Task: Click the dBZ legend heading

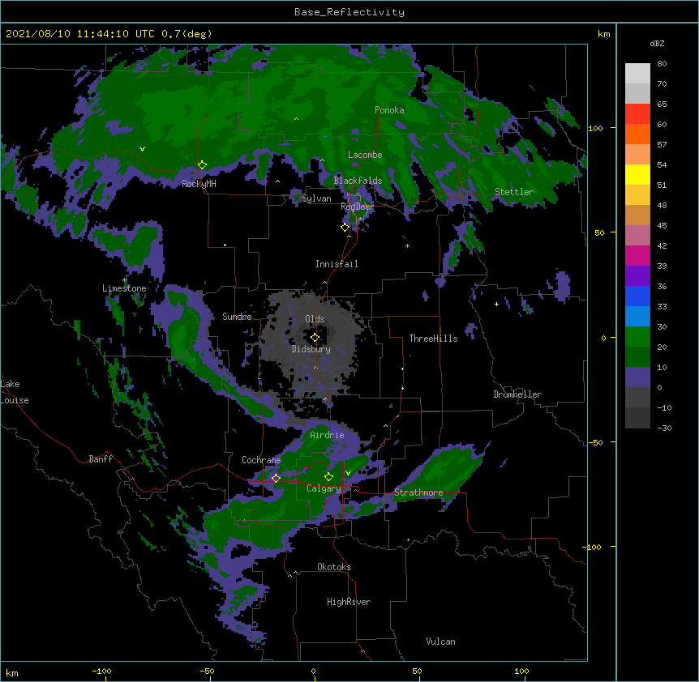Action: (657, 44)
